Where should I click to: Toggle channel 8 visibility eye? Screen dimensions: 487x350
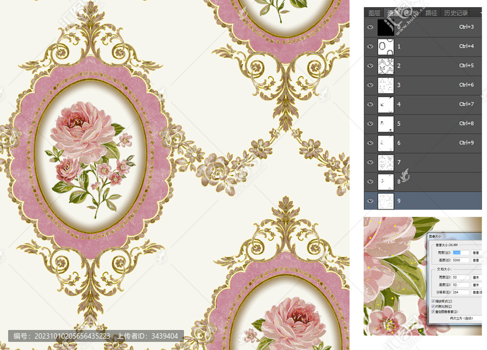click(x=370, y=181)
